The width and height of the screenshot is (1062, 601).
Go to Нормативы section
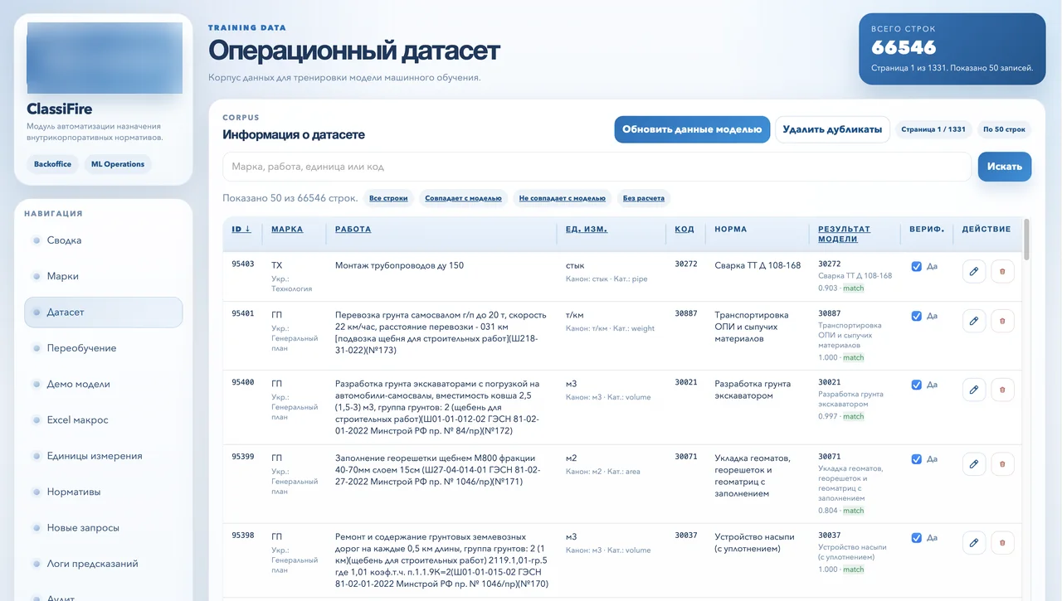click(x=103, y=492)
